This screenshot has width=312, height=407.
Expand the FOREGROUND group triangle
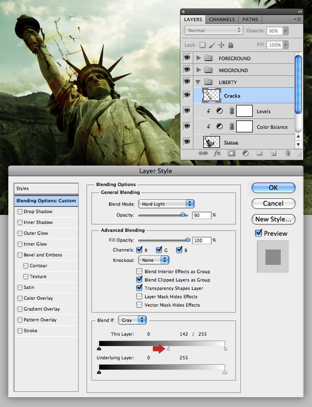click(x=199, y=58)
